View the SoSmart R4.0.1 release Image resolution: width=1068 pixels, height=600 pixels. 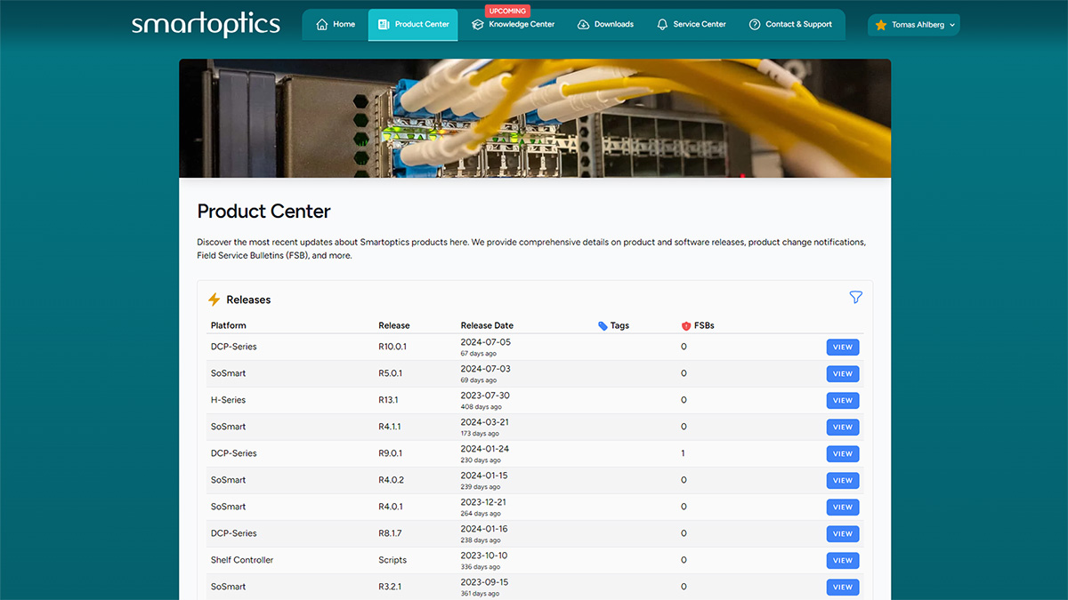click(x=843, y=507)
